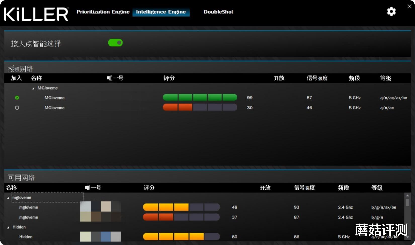This screenshot has height=245, width=415.
Task: Sort 可用网络 by 频段 column
Action: (344, 188)
